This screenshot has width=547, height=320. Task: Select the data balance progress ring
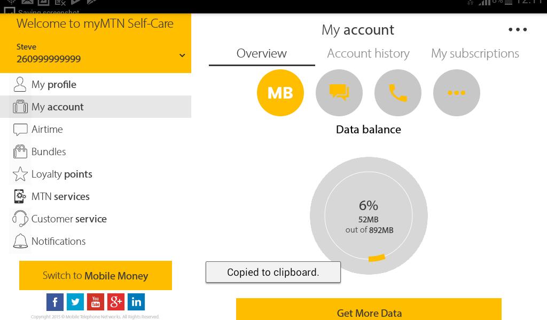369,215
